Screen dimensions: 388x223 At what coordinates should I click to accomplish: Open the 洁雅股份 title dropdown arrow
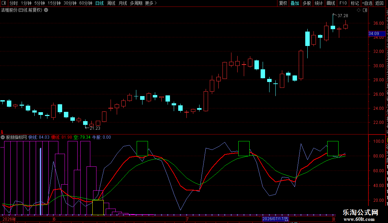click(46, 10)
